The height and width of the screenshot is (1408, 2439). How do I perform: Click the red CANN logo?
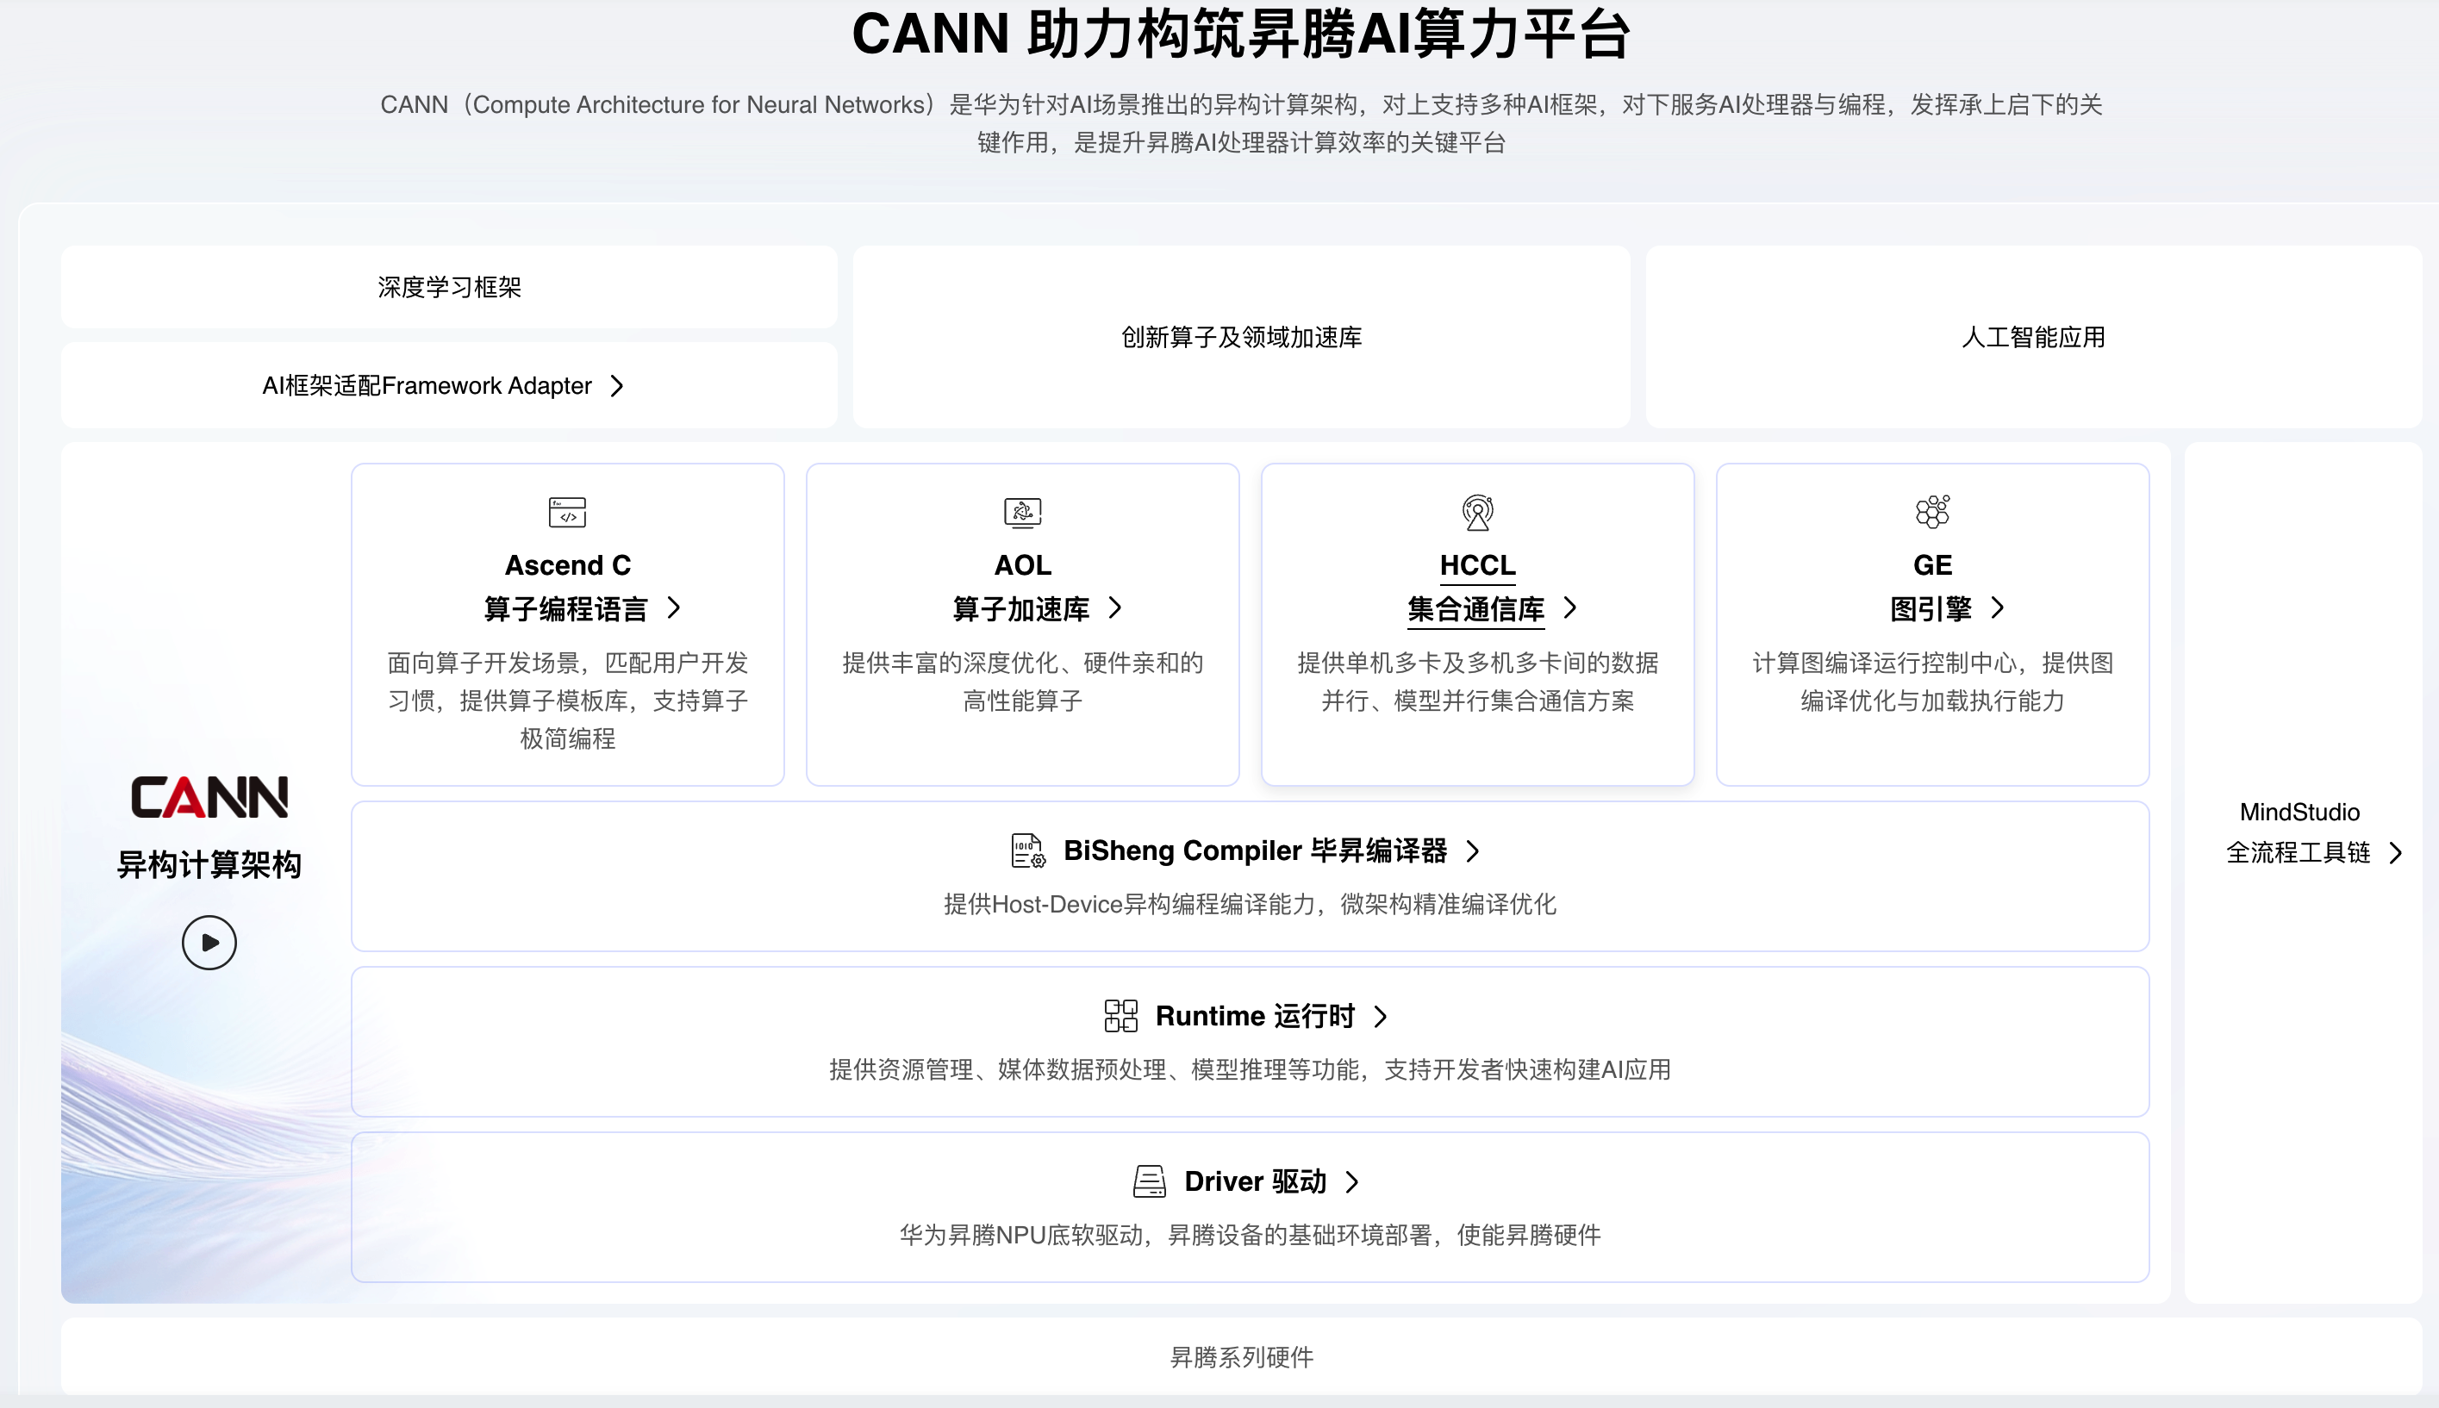pos(209,798)
